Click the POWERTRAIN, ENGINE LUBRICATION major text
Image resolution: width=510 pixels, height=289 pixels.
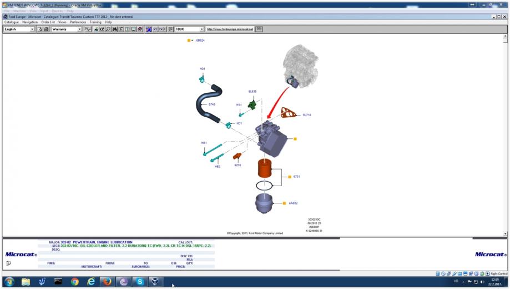click(103, 242)
